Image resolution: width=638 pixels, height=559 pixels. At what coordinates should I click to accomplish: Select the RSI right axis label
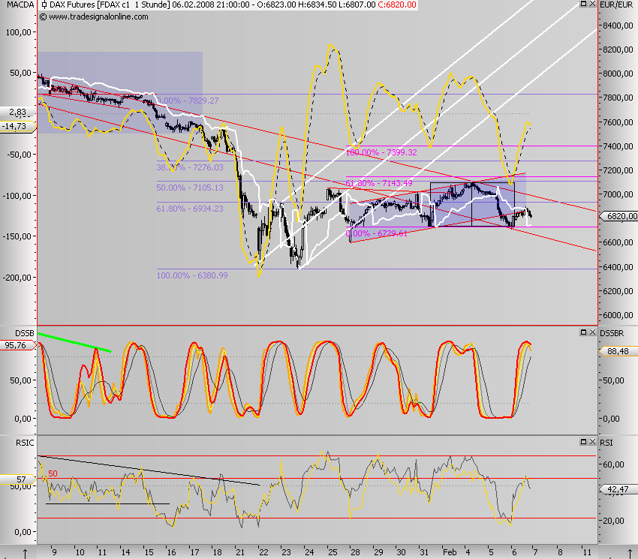coord(606,443)
